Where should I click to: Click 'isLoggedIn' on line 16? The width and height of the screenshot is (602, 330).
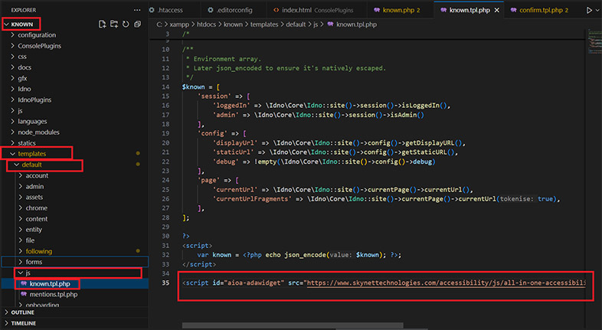tap(420, 106)
